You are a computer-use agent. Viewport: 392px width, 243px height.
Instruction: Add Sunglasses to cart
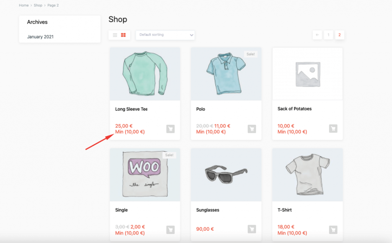[x=252, y=229]
